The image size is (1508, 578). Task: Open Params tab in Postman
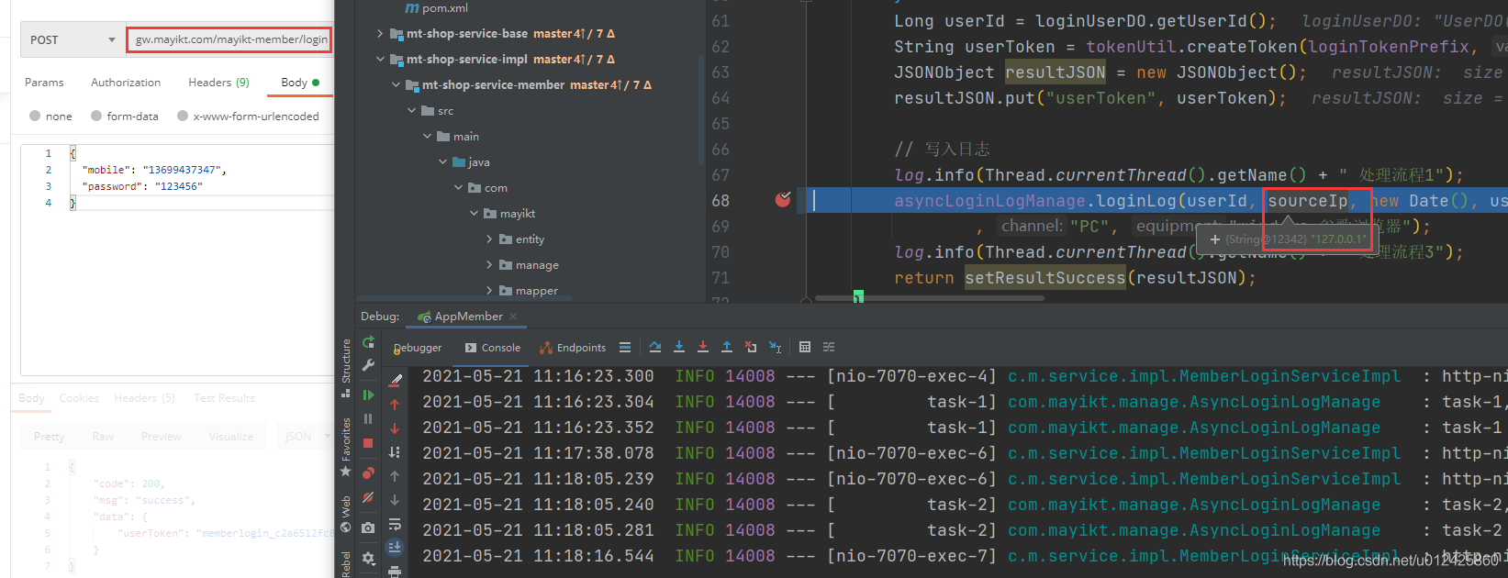coord(44,83)
